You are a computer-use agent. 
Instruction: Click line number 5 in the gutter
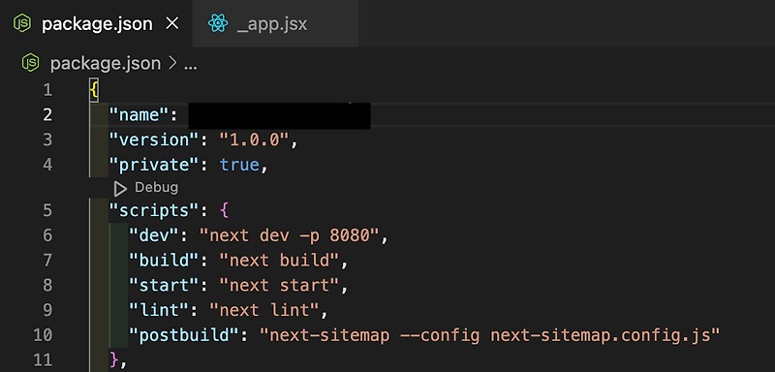click(47, 211)
